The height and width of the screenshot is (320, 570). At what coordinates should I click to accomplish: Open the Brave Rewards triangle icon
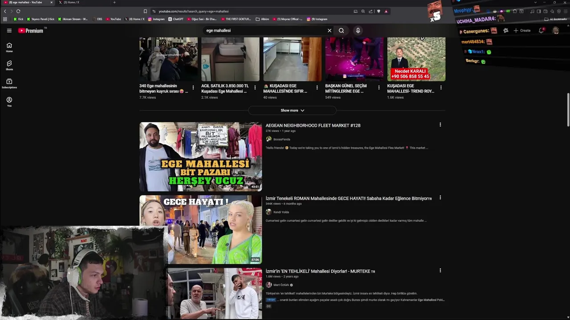point(386,11)
